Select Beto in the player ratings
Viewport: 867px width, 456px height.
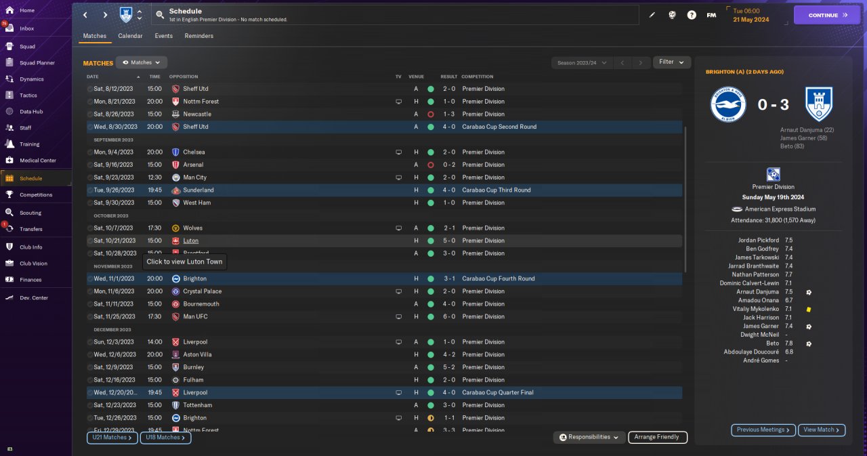pyautogui.click(x=772, y=344)
